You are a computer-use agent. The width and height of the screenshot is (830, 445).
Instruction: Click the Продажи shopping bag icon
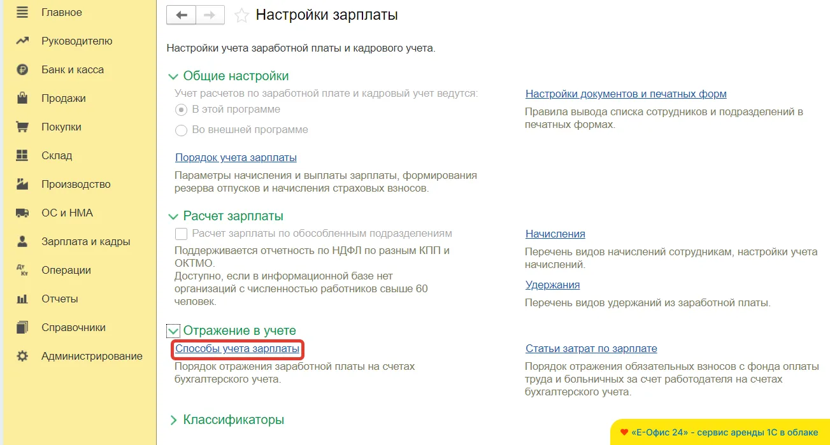(x=22, y=98)
